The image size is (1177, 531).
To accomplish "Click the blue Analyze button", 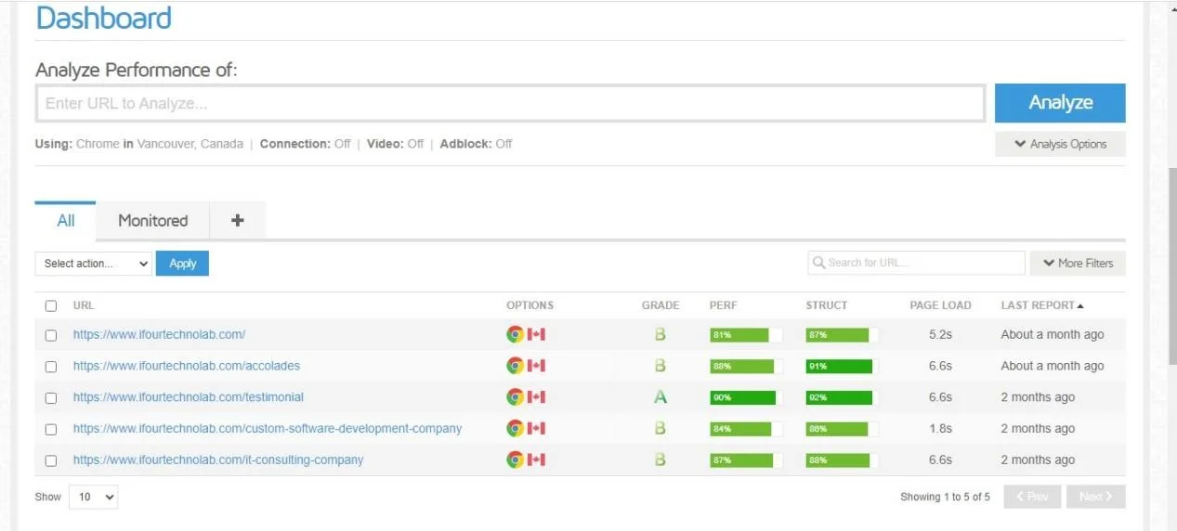I will (x=1060, y=103).
